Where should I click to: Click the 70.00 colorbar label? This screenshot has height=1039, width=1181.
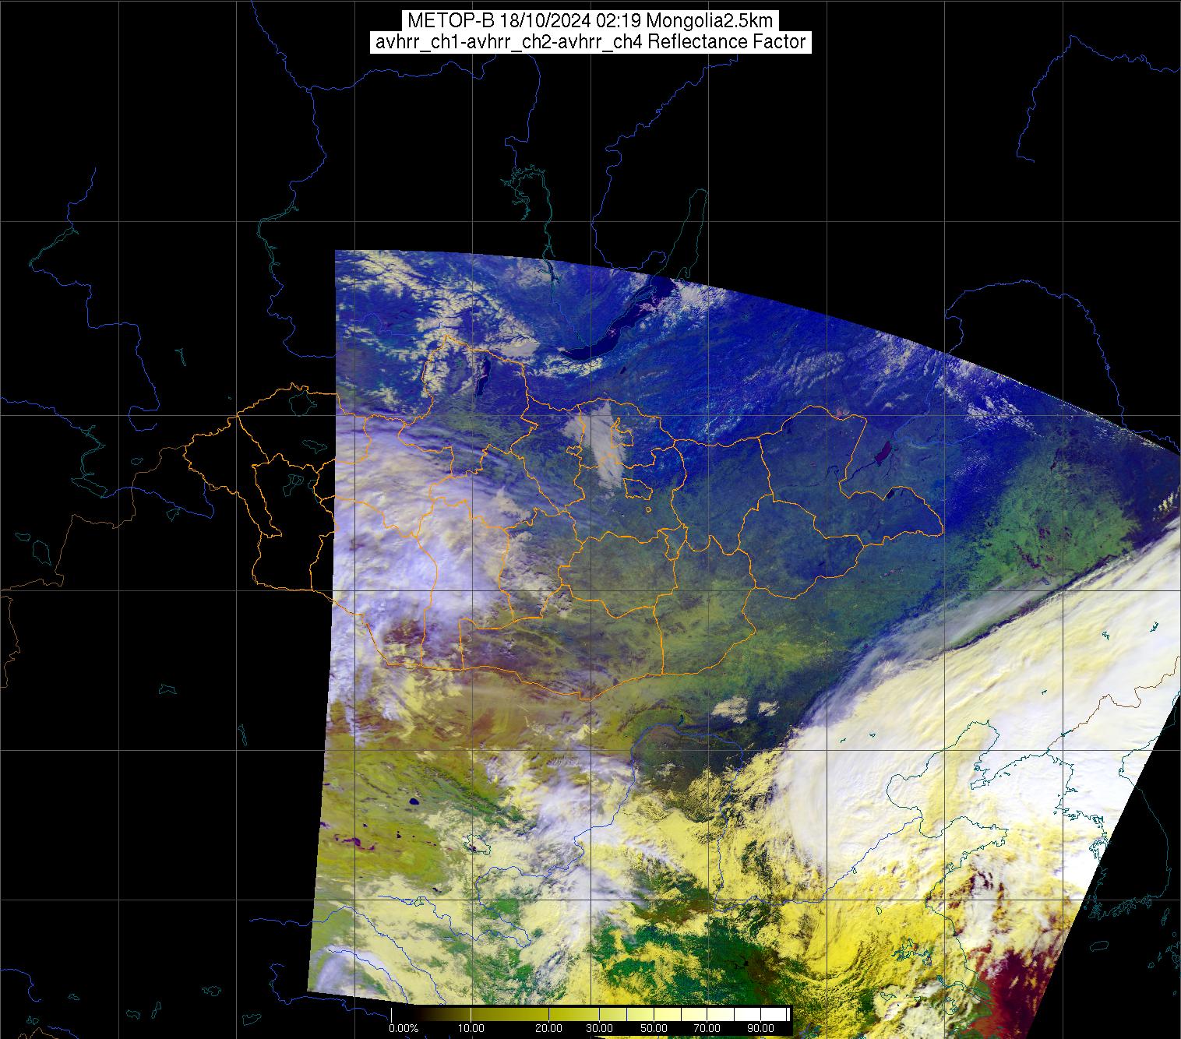706,1028
